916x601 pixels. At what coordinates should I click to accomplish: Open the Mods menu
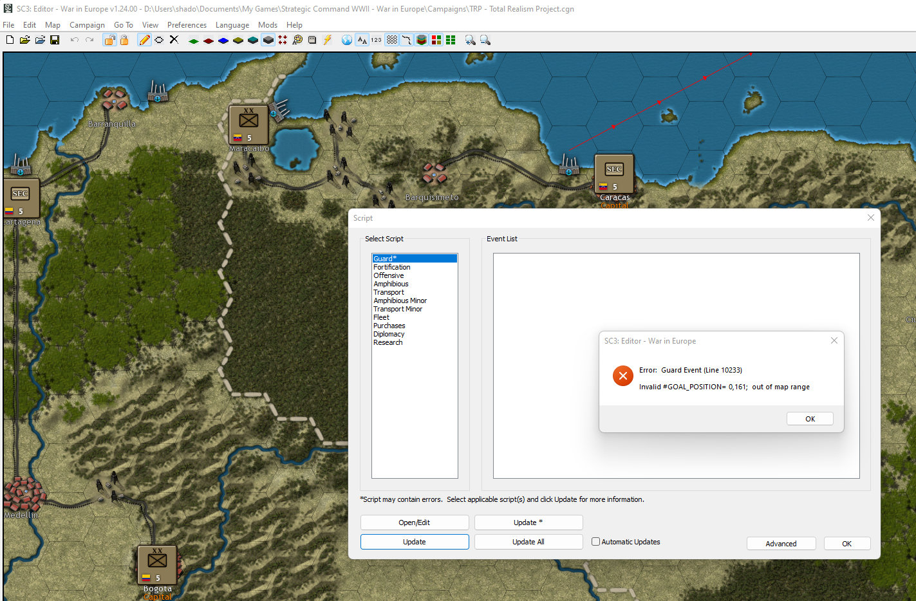(x=268, y=25)
